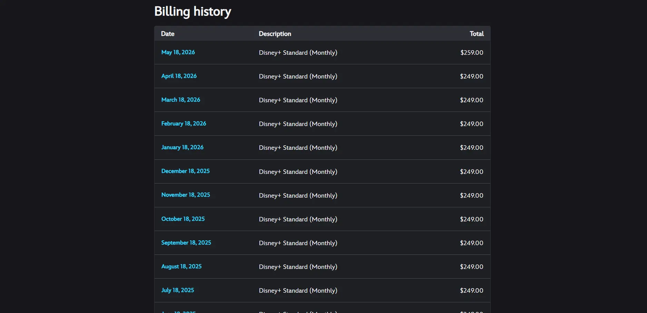Click the Billing history heading
This screenshot has width=647, height=313.
point(193,11)
